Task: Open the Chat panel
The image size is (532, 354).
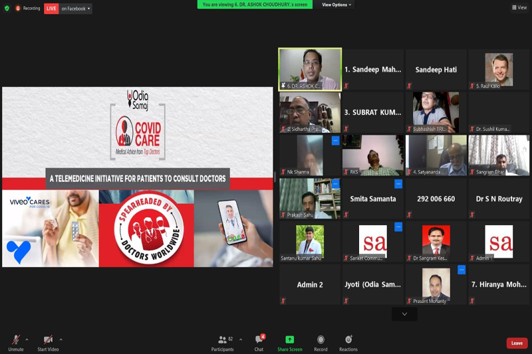Action: 259,340
